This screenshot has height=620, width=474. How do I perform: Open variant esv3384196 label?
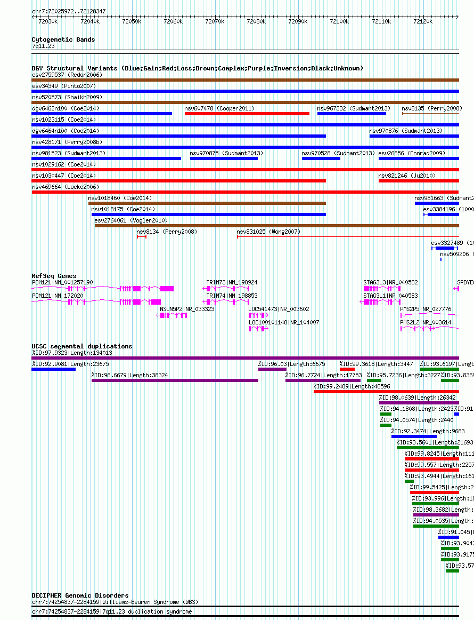pyautogui.click(x=448, y=209)
